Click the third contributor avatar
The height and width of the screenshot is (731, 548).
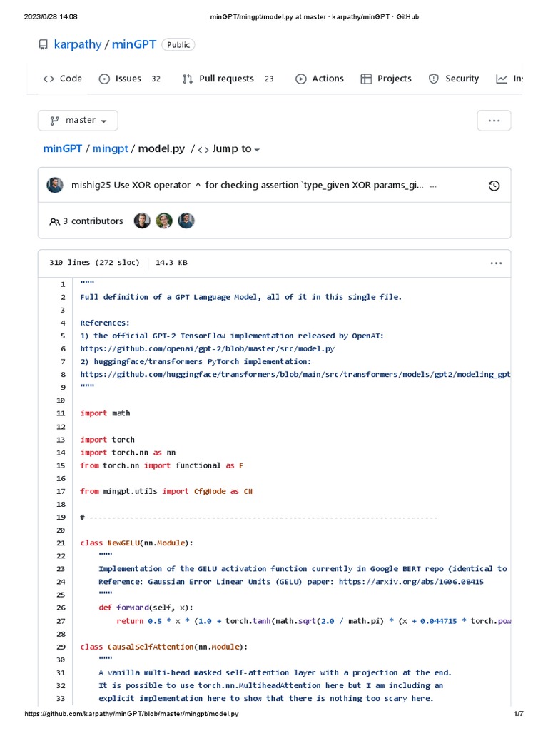coord(186,221)
